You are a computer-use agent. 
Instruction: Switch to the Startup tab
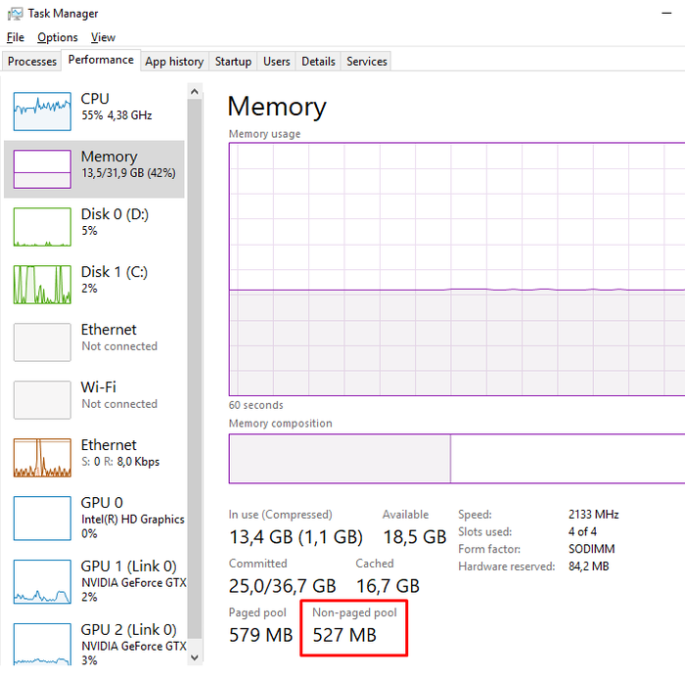point(233,62)
